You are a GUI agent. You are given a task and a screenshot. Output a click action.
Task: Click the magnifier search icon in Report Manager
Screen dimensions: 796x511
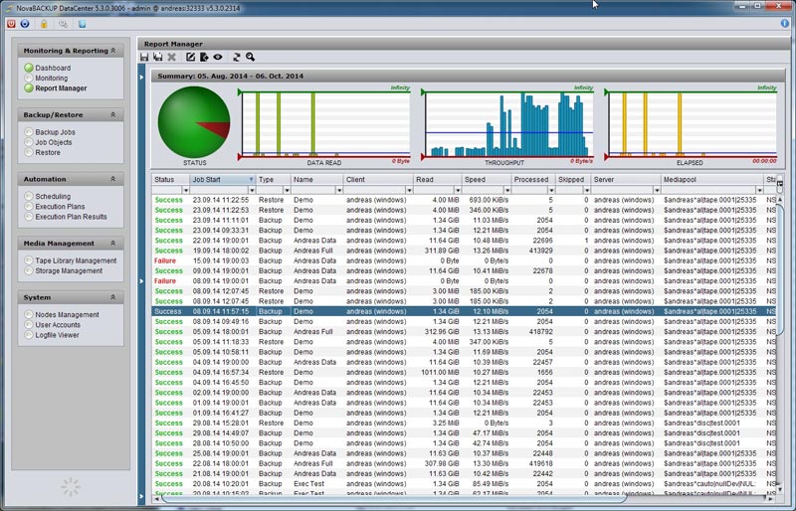pyautogui.click(x=251, y=57)
